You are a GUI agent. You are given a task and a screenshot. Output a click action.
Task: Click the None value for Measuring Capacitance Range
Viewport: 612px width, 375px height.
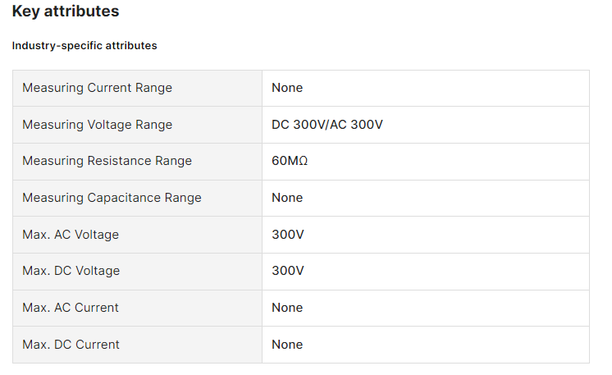tap(287, 198)
